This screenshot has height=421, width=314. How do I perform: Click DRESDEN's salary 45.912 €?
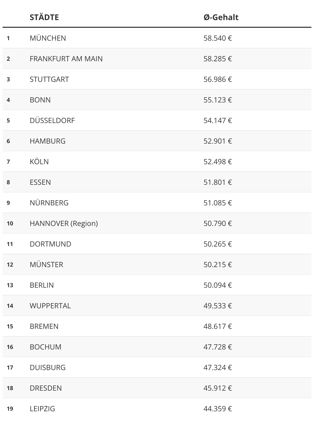click(218, 388)
